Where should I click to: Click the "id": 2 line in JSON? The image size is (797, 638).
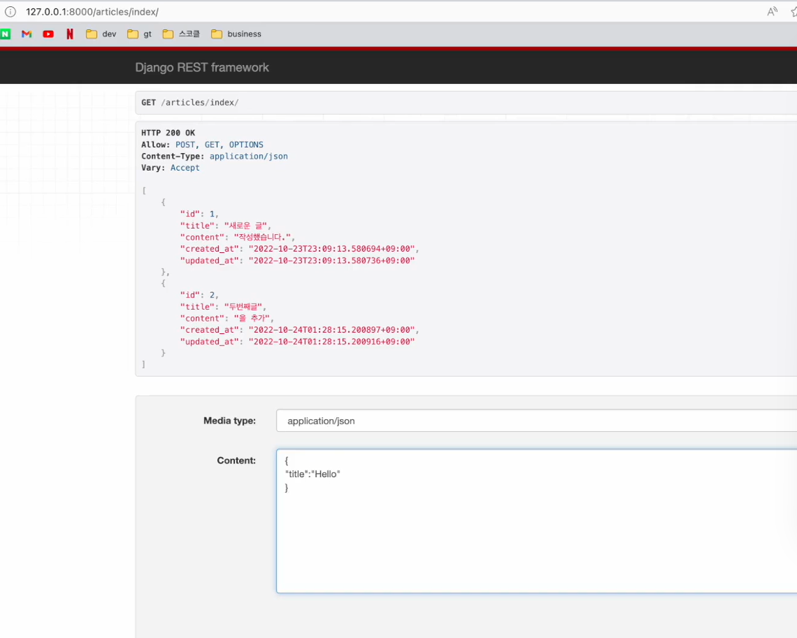point(199,295)
